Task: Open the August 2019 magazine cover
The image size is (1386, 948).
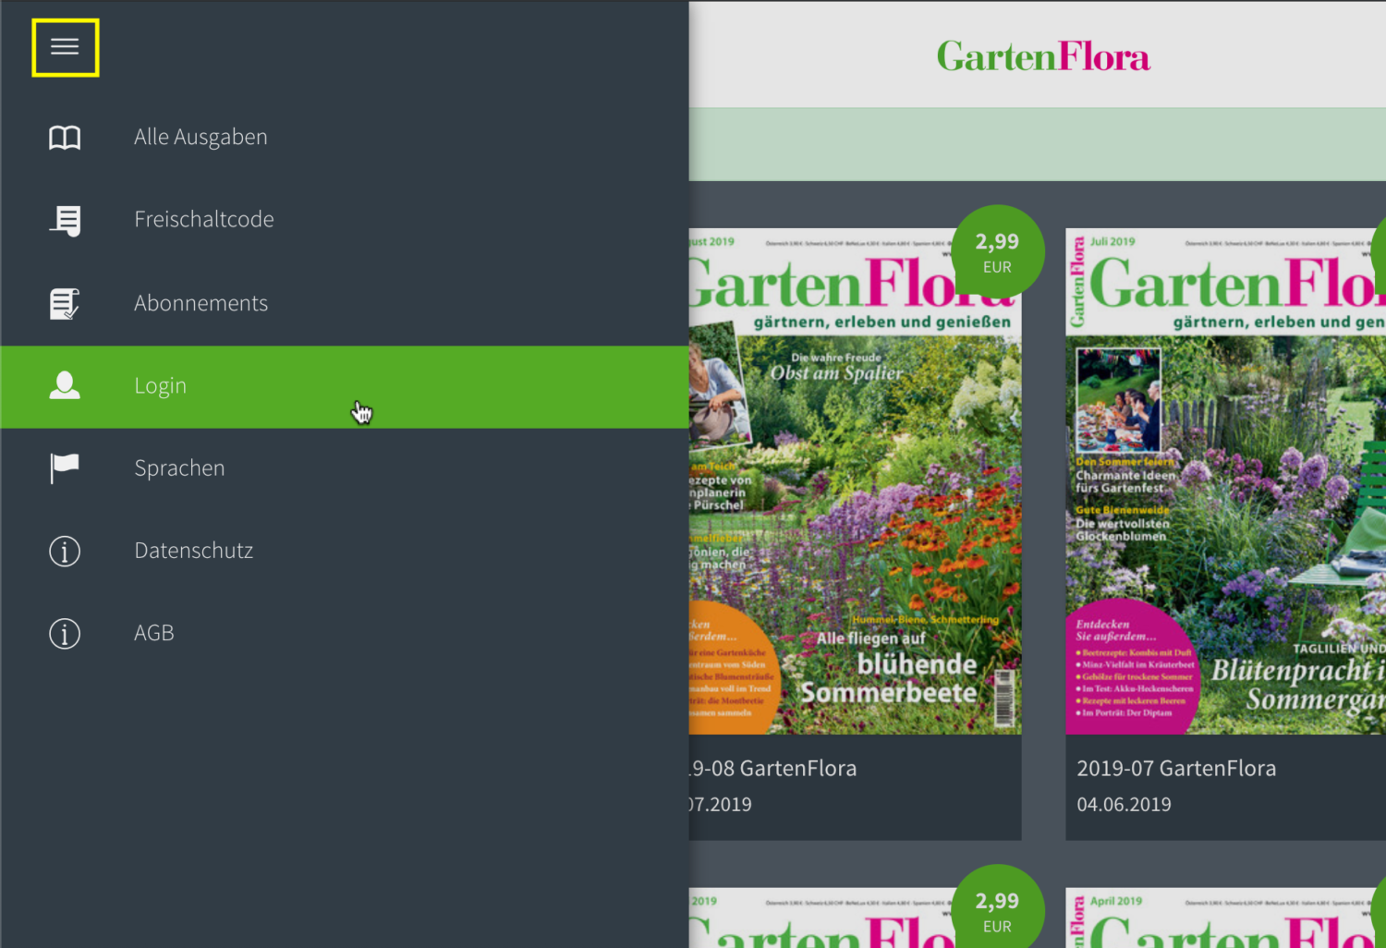Action: click(855, 481)
